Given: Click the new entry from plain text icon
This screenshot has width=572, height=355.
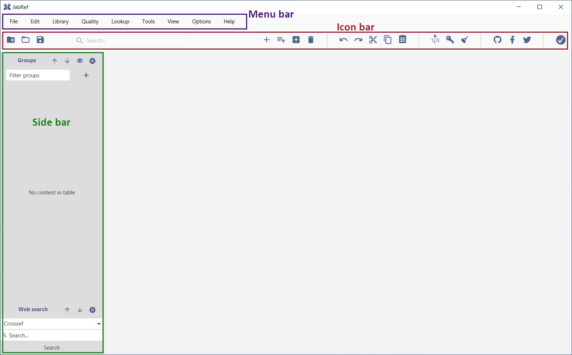Looking at the screenshot, I should 296,40.
